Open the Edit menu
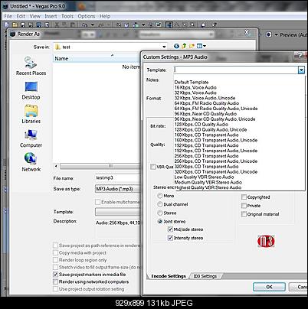This screenshot has height=309, width=308. [21, 16]
